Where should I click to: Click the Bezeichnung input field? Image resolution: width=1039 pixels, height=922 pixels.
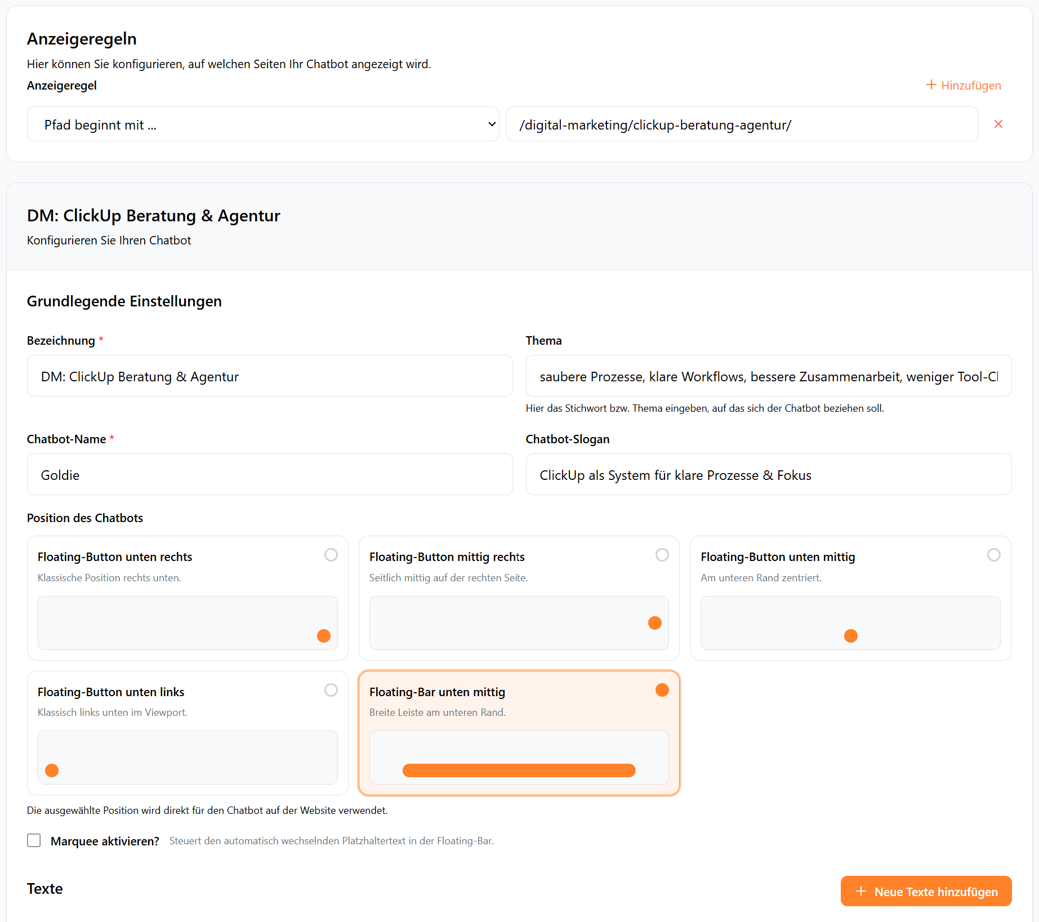[x=270, y=376]
